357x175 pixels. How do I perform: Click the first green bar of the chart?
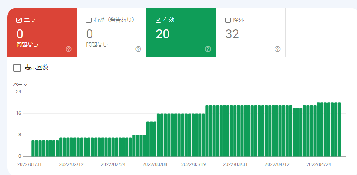pos(33,148)
